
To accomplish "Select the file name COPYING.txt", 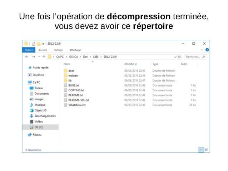I will click(76, 90).
